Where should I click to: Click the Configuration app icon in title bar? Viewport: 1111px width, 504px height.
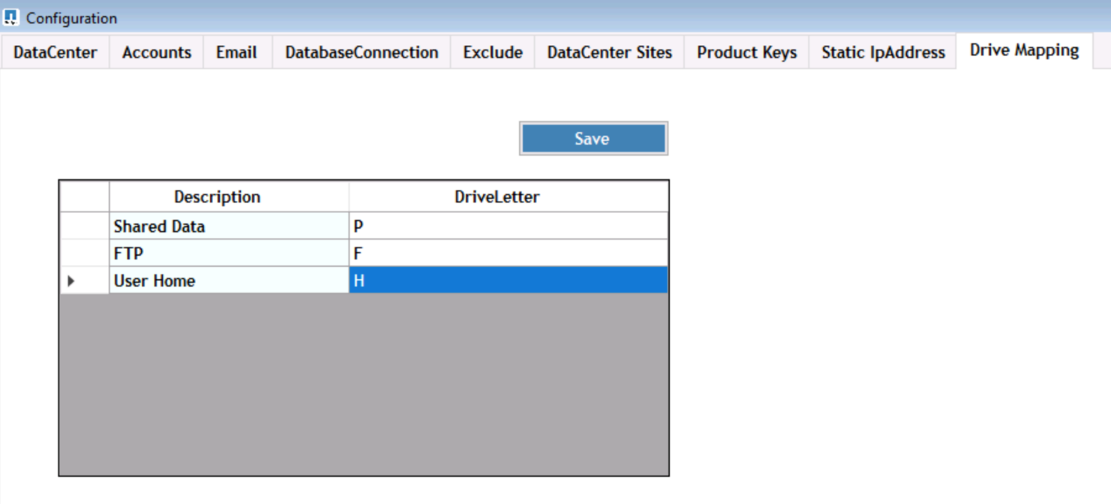11,17
